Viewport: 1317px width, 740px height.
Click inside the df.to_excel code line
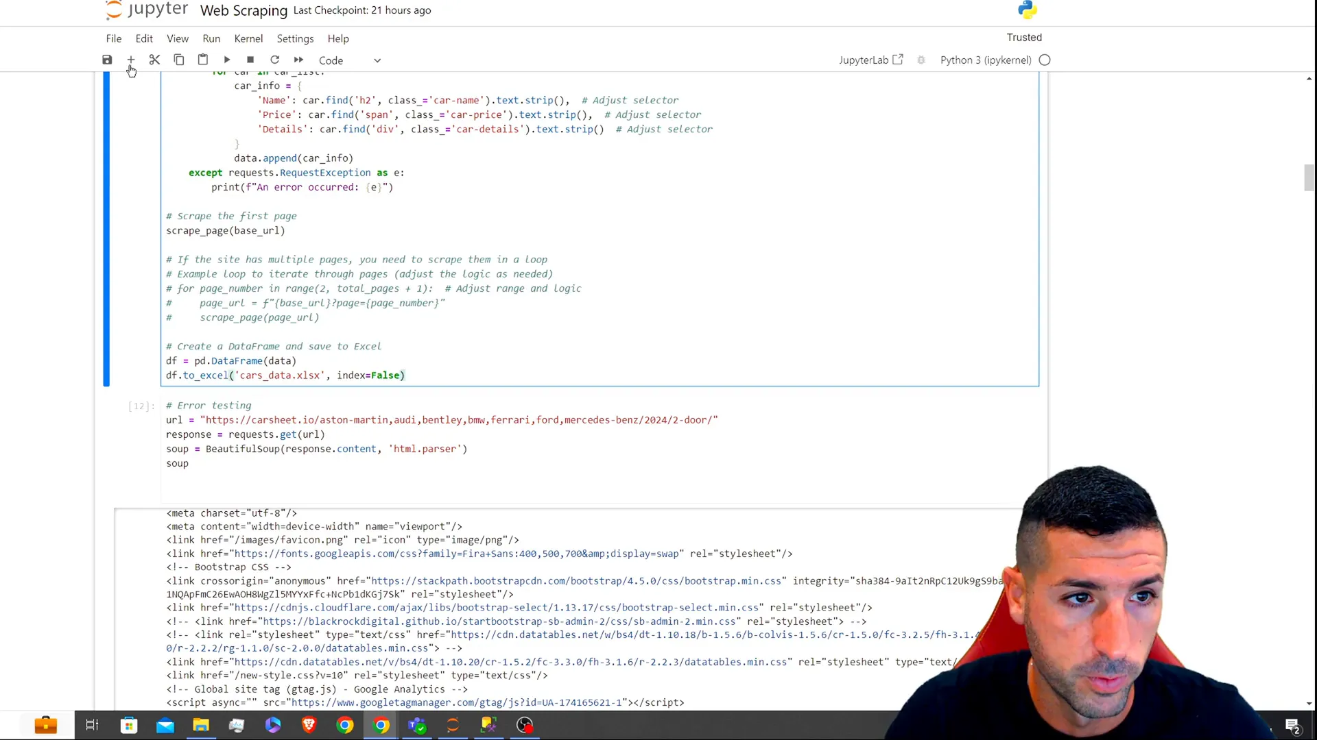pyautogui.click(x=285, y=375)
